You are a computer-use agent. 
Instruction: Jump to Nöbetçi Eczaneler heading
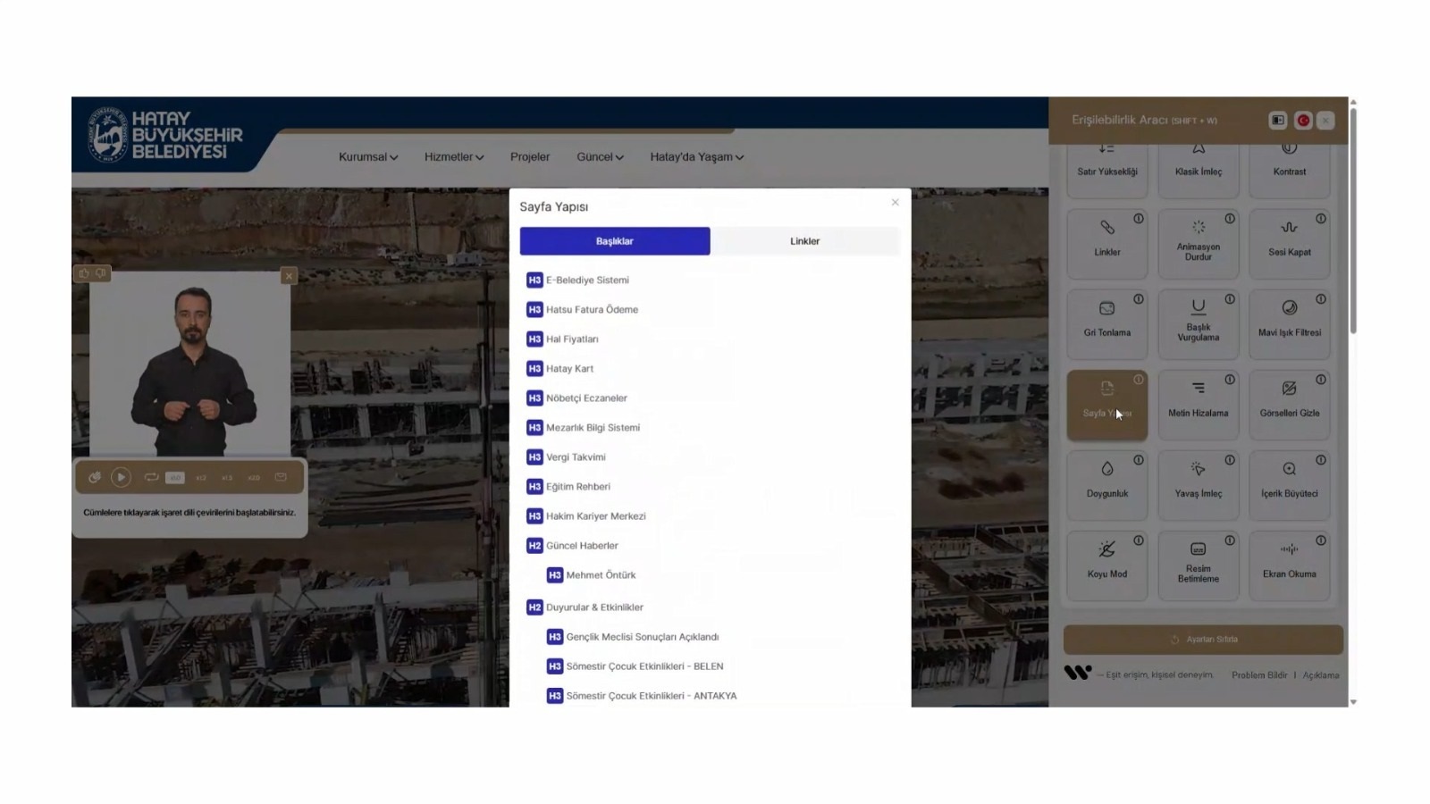coord(586,398)
